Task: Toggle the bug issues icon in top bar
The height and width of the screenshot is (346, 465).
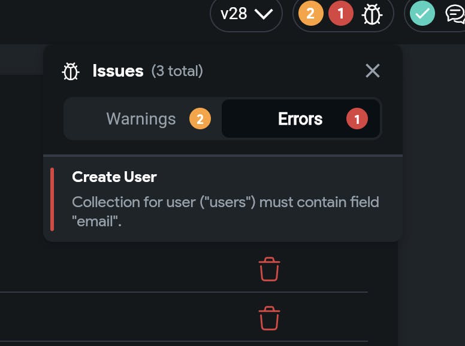Action: point(372,14)
